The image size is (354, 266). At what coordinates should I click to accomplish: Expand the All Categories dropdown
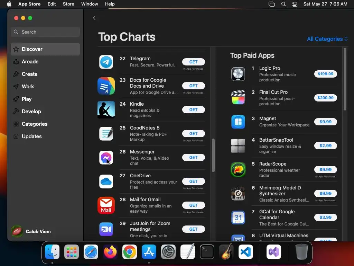coord(327,39)
